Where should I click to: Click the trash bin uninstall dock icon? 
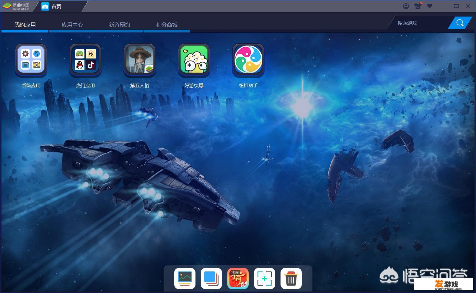tap(291, 279)
